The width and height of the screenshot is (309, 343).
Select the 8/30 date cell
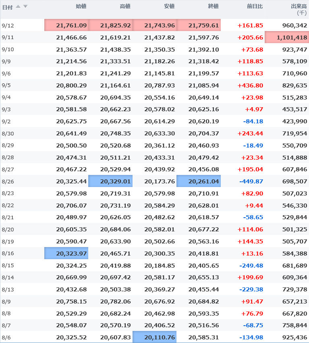tap(8, 134)
